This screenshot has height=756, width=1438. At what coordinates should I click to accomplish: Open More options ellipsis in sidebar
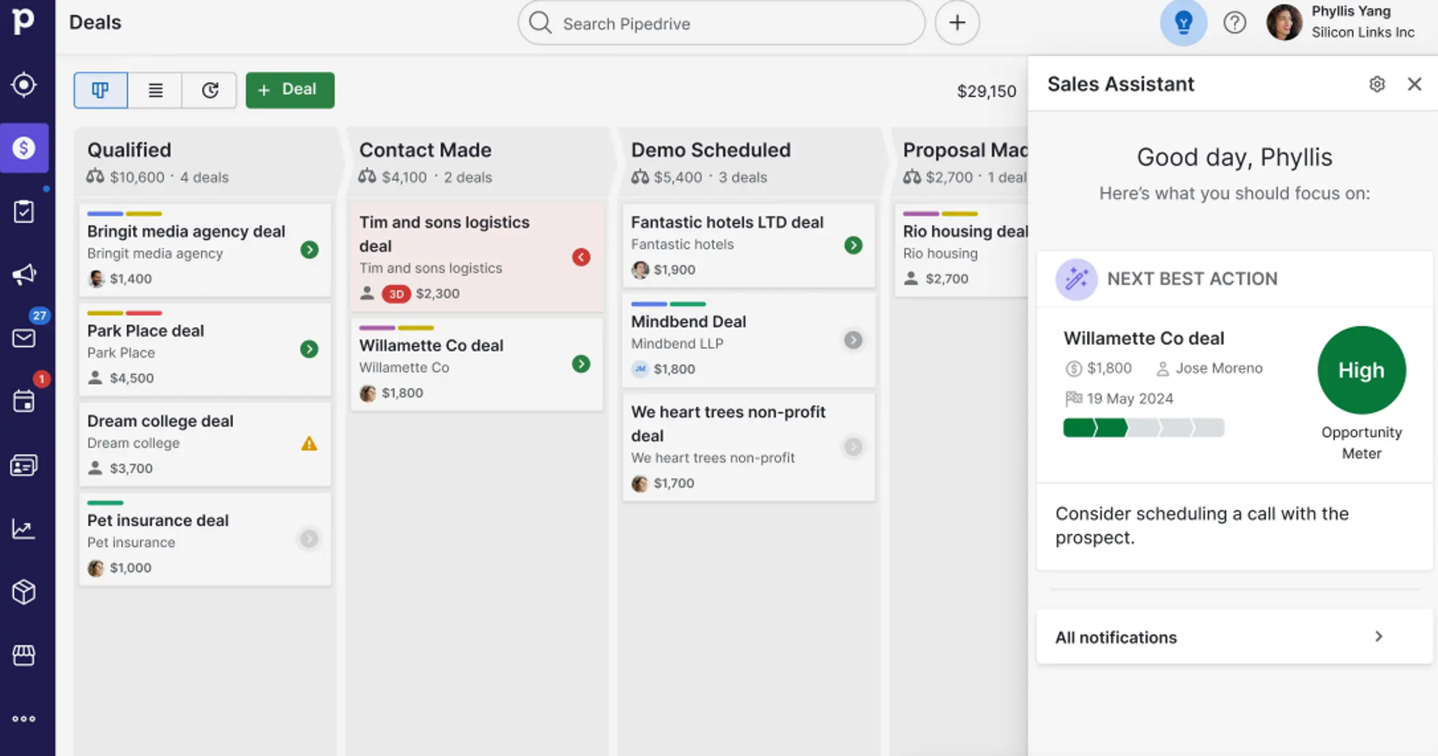[x=24, y=719]
